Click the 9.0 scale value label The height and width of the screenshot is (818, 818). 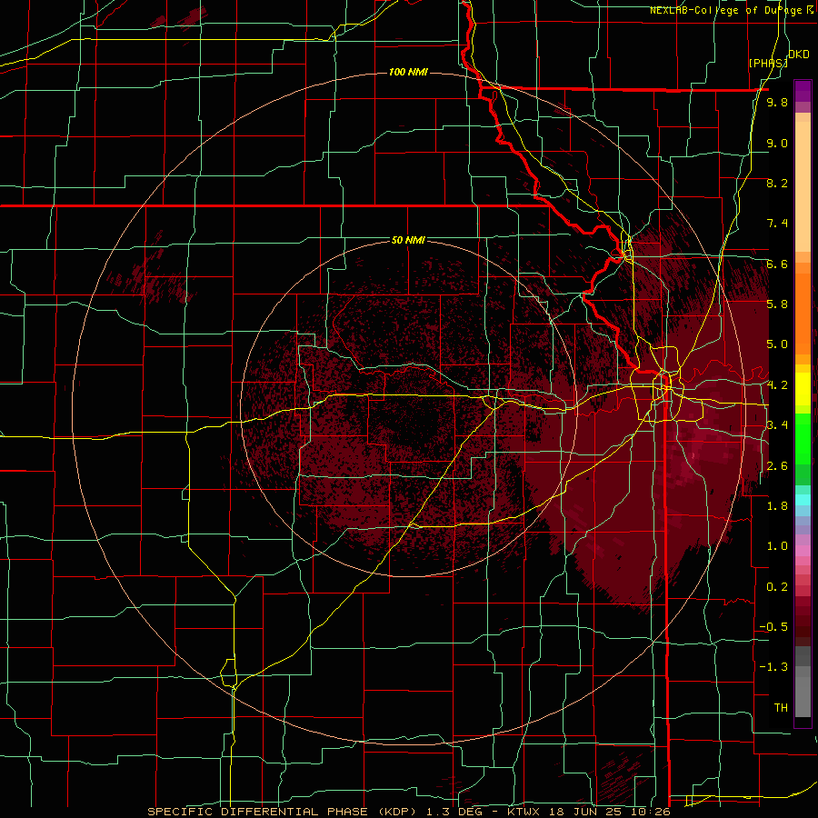pyautogui.click(x=777, y=143)
